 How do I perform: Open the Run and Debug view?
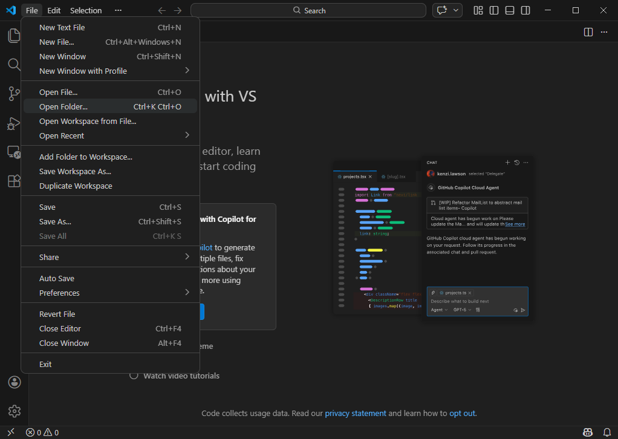14,123
